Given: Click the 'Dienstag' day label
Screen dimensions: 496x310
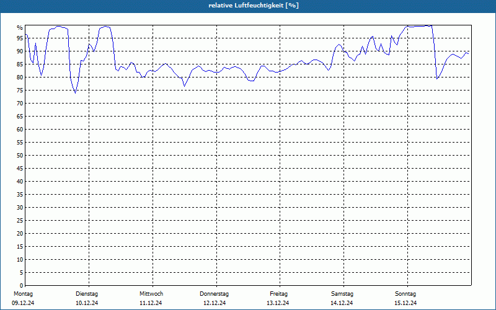Looking at the screenshot, I should [87, 294].
